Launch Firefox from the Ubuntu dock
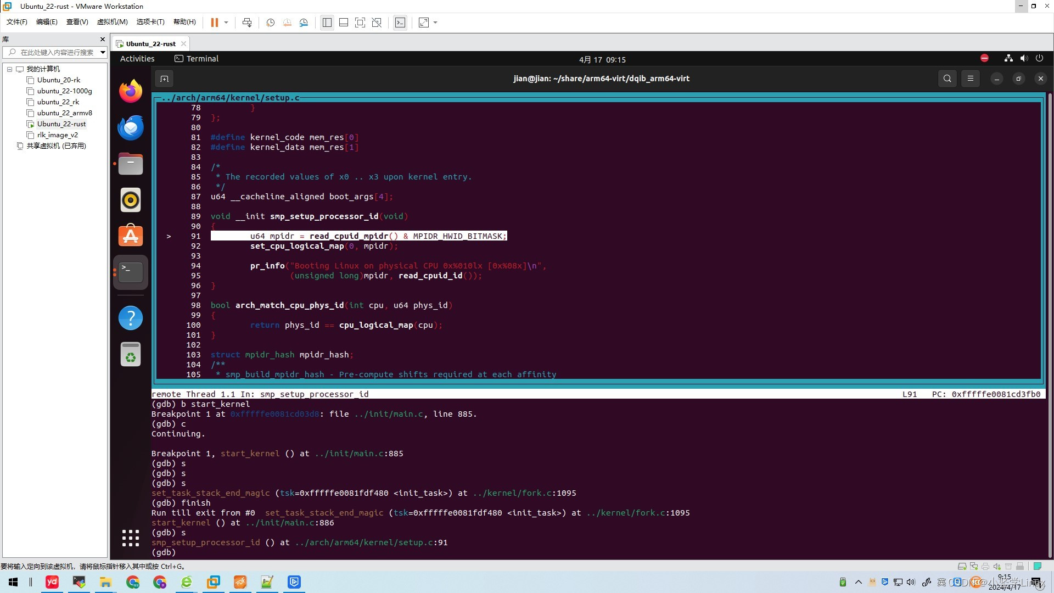 (x=130, y=91)
